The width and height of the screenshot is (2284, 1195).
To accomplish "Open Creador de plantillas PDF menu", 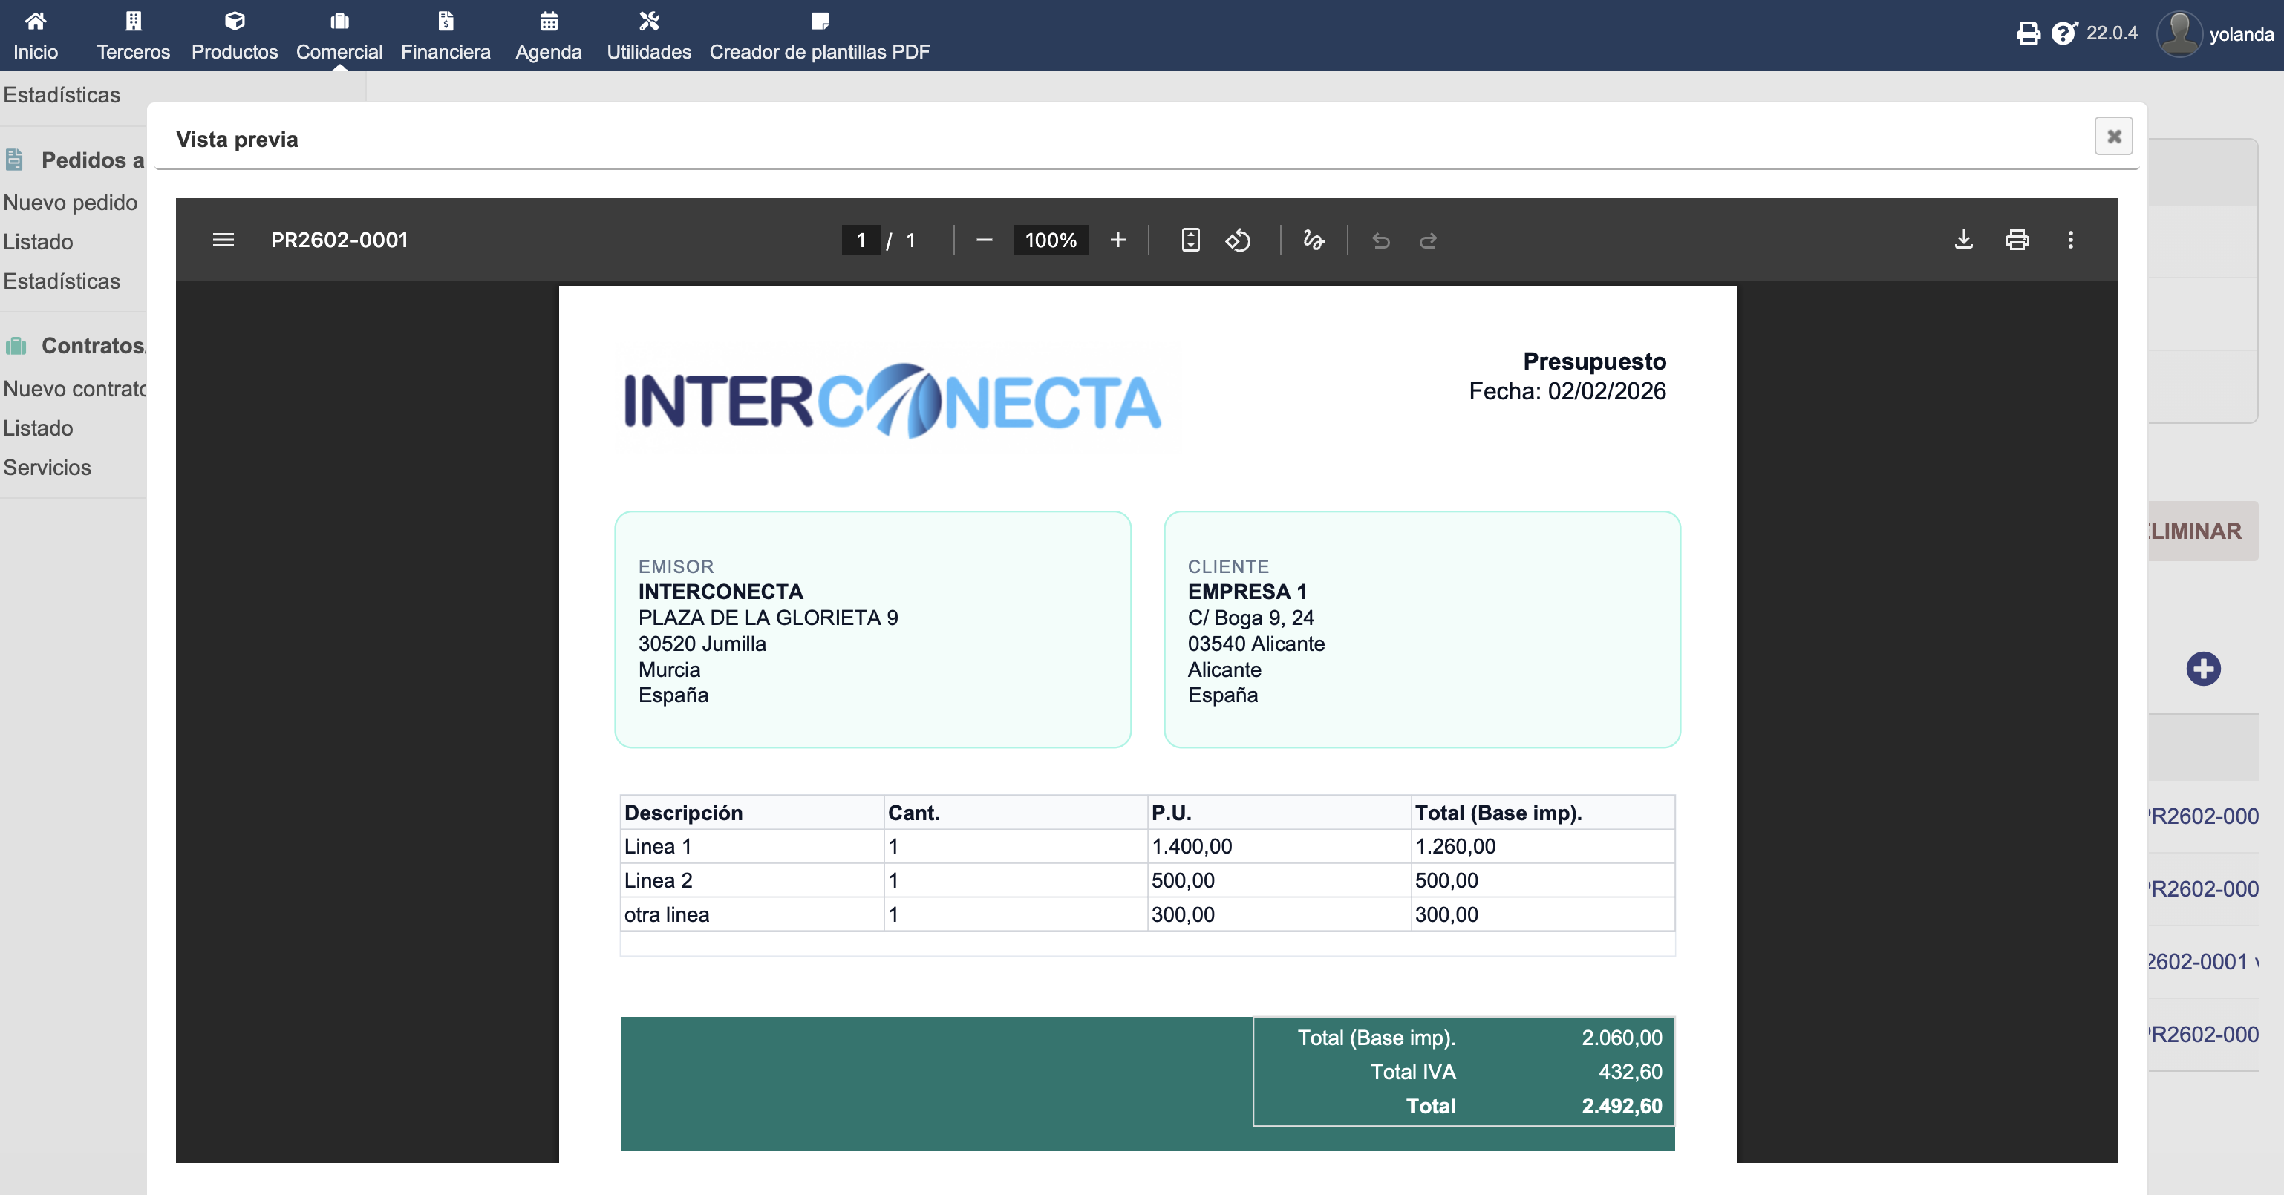I will pos(818,36).
